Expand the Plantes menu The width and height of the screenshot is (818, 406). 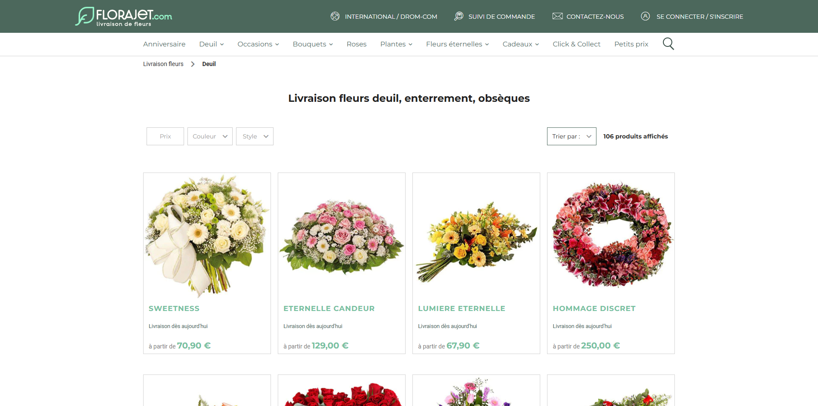click(x=396, y=44)
